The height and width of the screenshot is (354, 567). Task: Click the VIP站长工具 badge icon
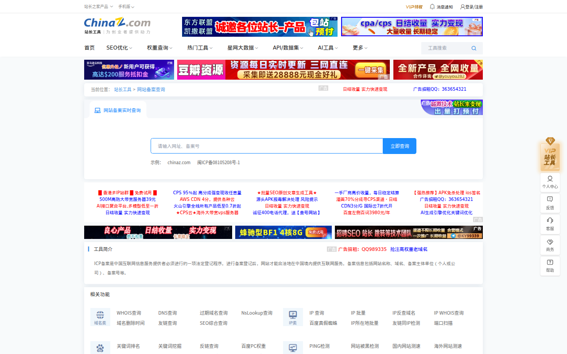(550, 155)
